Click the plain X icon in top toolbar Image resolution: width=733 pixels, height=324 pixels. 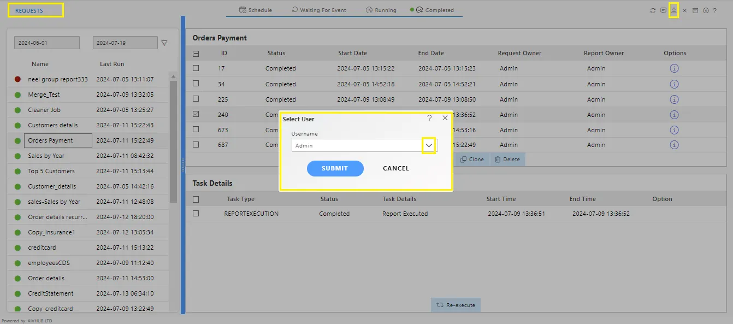pos(684,10)
